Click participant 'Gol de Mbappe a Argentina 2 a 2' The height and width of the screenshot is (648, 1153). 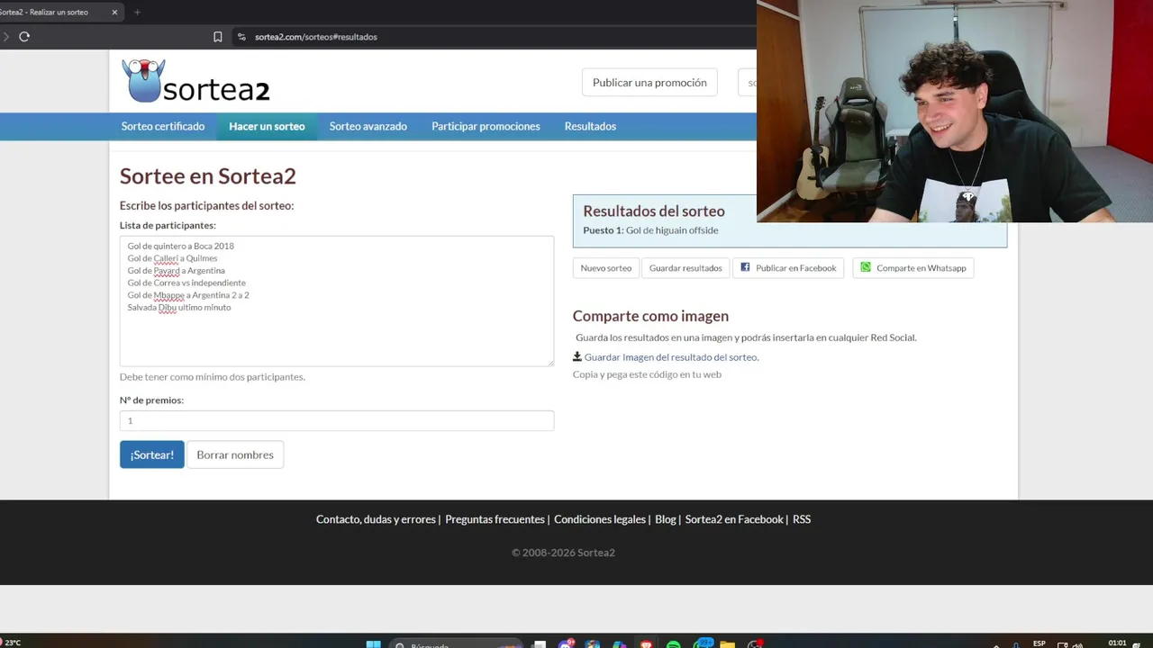click(188, 295)
